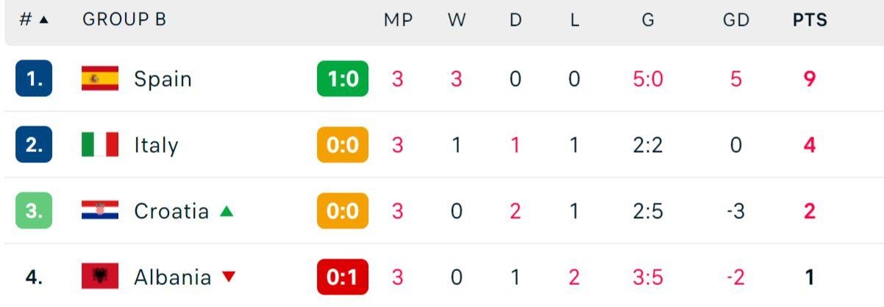Click the Spain flag icon
The height and width of the screenshot is (307, 884).
point(100,79)
